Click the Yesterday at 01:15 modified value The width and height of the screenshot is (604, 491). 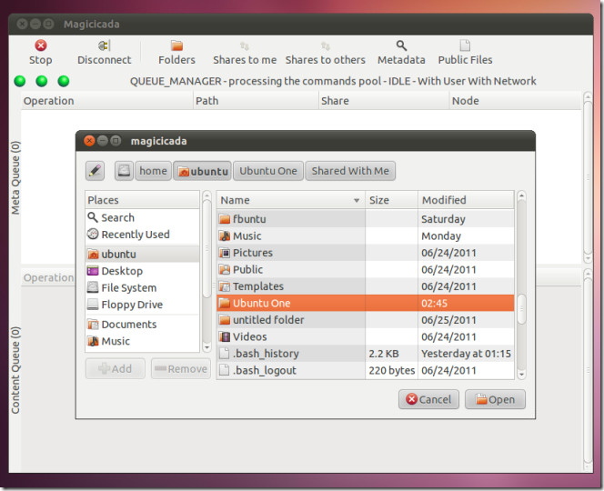click(x=466, y=354)
